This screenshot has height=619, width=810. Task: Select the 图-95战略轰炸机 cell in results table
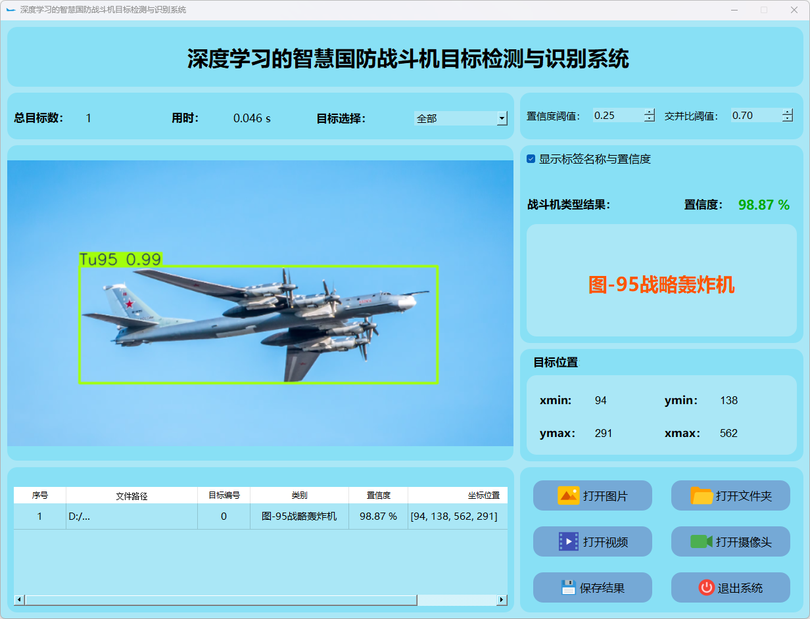coord(299,516)
